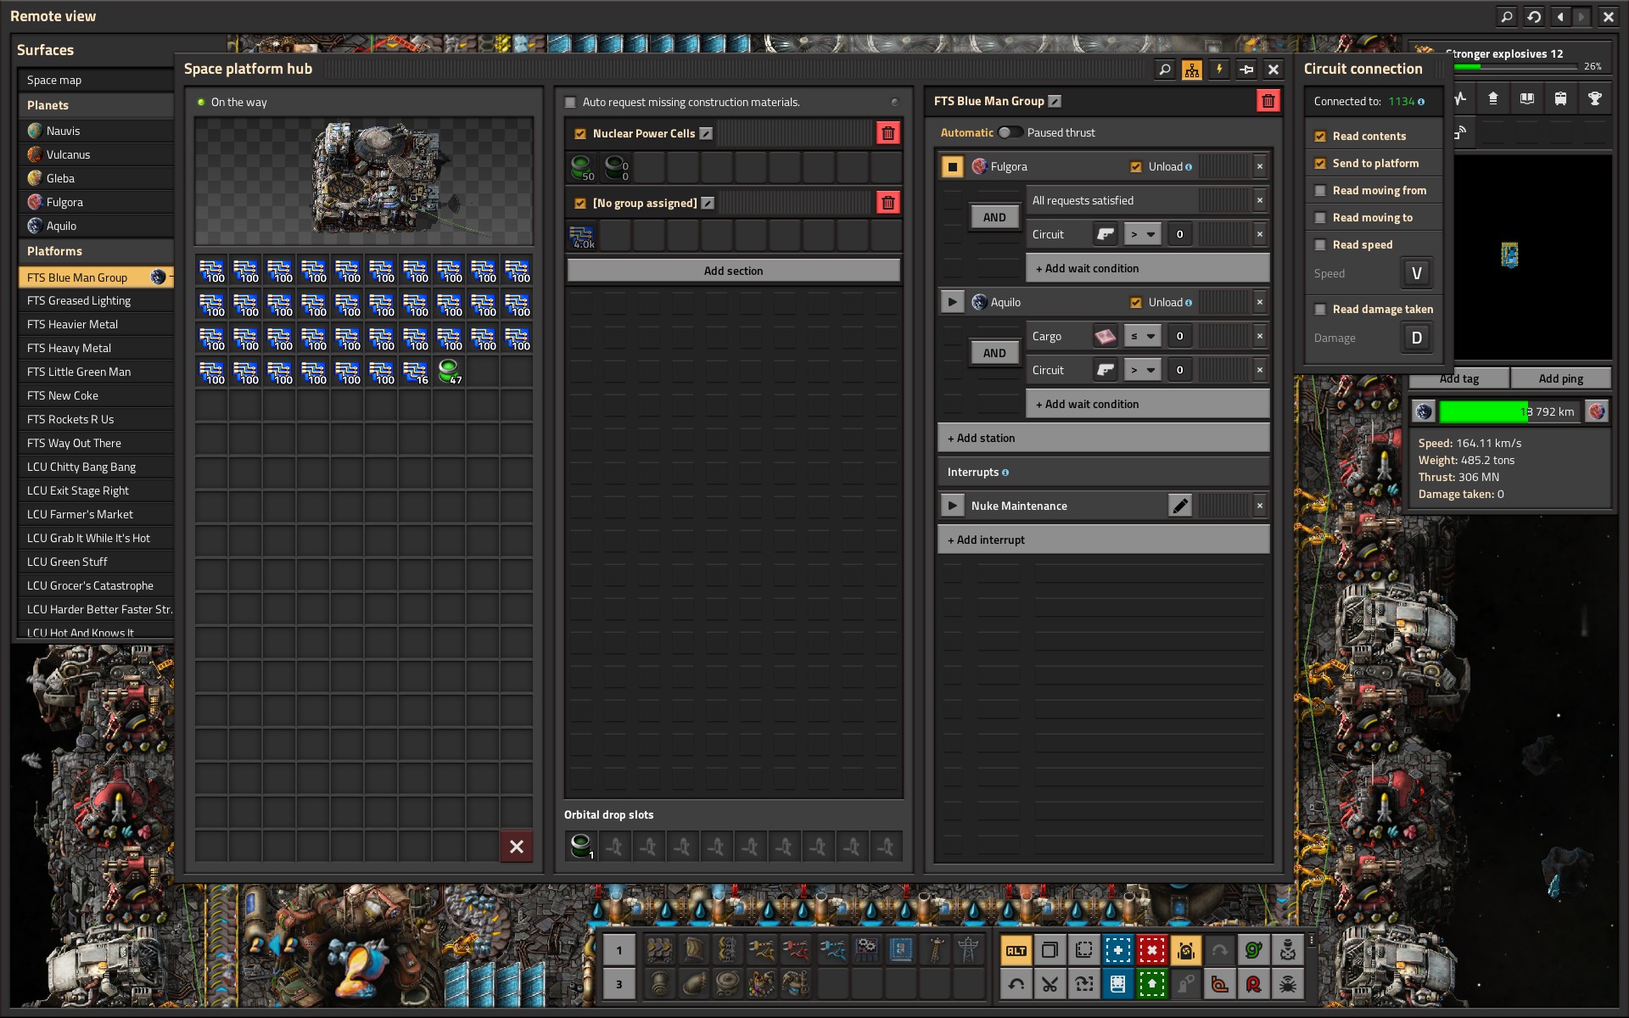This screenshot has width=1629, height=1018.
Task: Delete the Nuclear Power Cells section
Action: (887, 133)
